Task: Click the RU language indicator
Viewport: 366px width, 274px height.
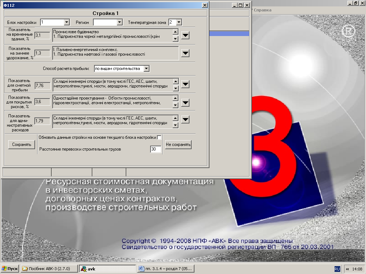Action: [337, 269]
